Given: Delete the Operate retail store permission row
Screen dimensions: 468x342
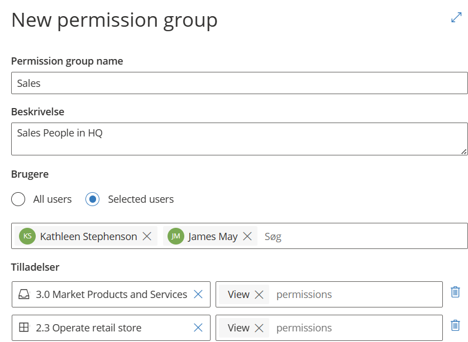Looking at the screenshot, I should 455,325.
